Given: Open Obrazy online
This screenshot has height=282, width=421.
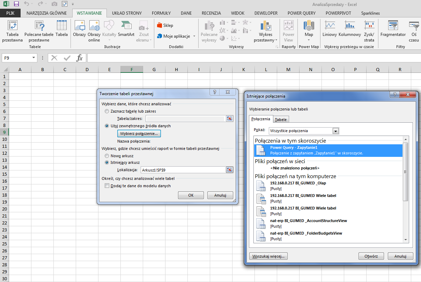Looking at the screenshot, I should click(x=94, y=31).
